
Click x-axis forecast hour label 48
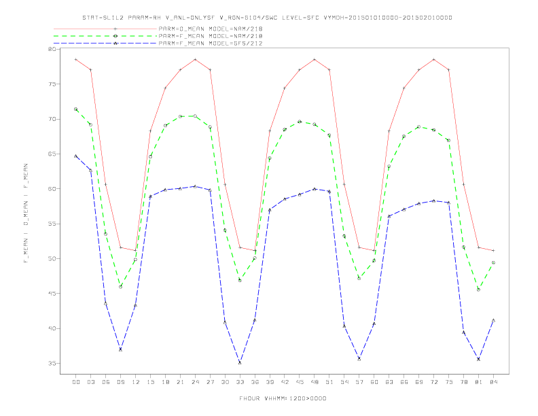pyautogui.click(x=315, y=382)
